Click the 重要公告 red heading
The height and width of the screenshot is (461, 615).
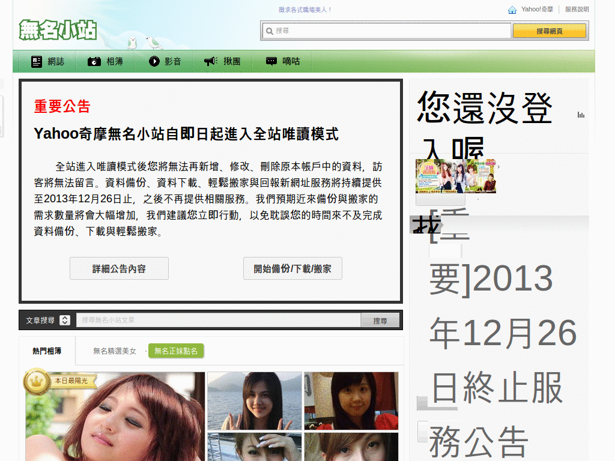tap(62, 107)
